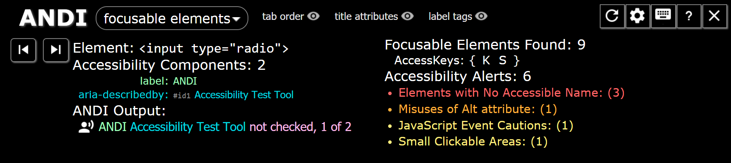Click the ANDI logo text
The image size is (731, 163).
coord(53,18)
